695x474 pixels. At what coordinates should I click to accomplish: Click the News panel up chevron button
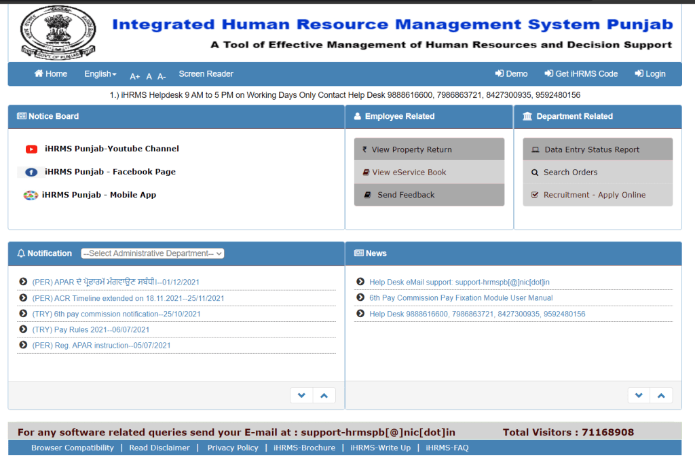[x=661, y=395]
